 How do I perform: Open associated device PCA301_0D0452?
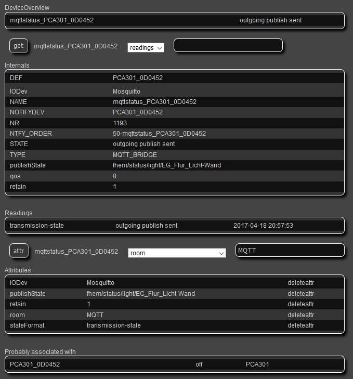(35, 364)
